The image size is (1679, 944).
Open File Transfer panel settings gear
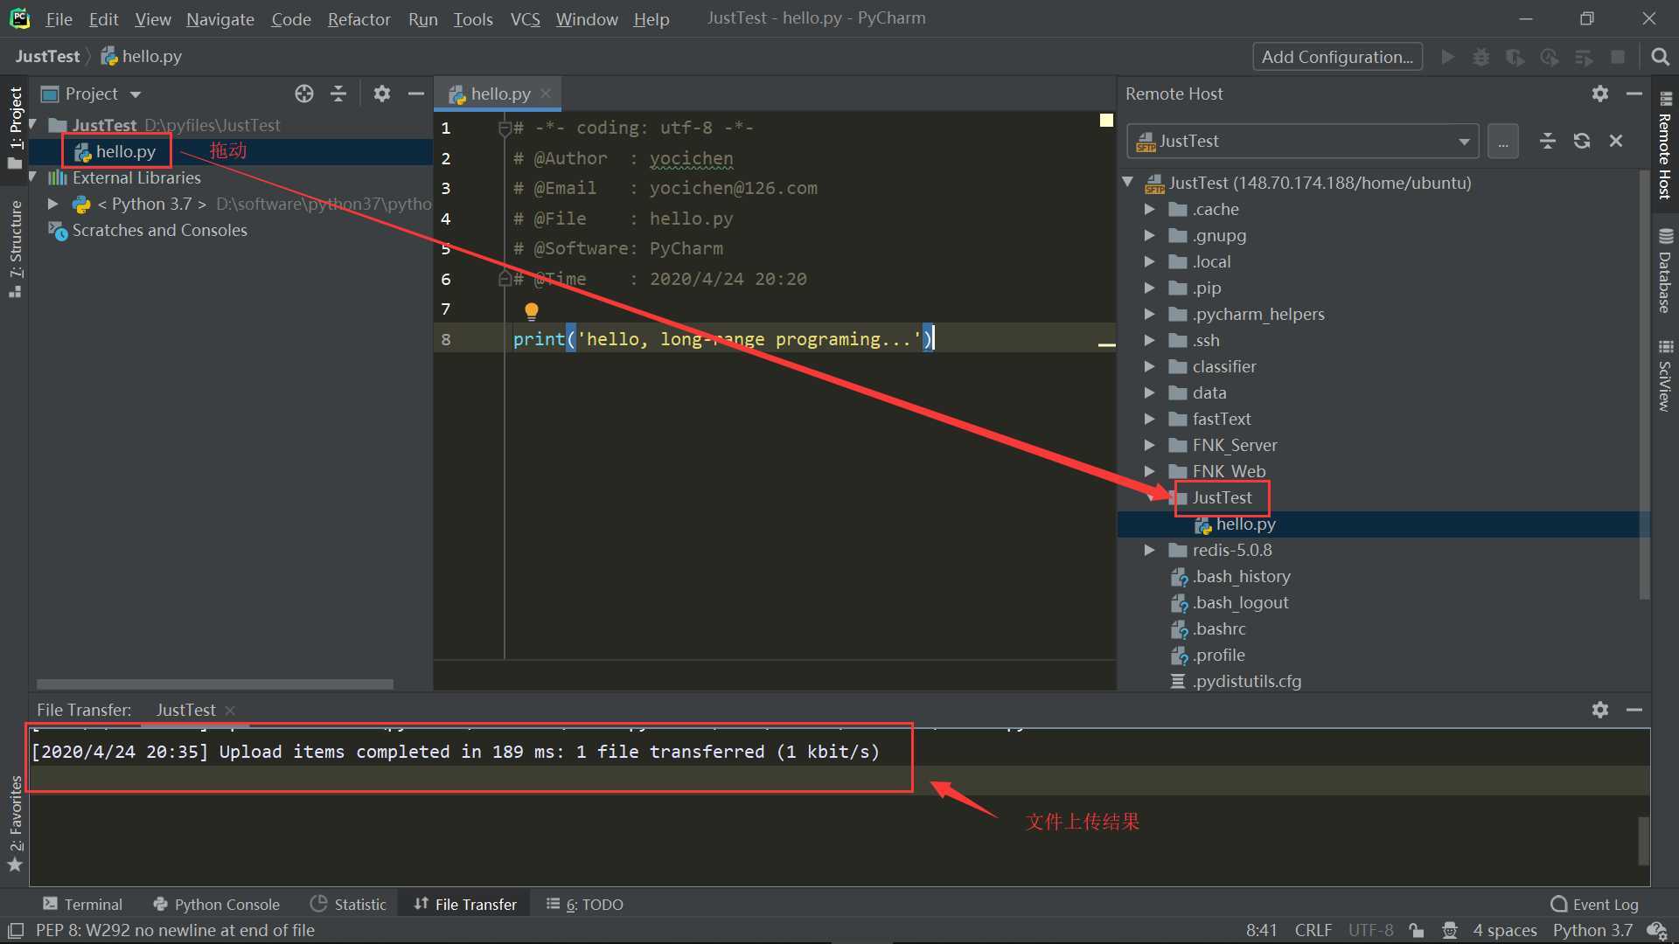[x=1600, y=710]
